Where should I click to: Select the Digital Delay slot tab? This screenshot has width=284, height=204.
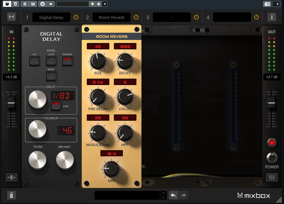point(51,17)
